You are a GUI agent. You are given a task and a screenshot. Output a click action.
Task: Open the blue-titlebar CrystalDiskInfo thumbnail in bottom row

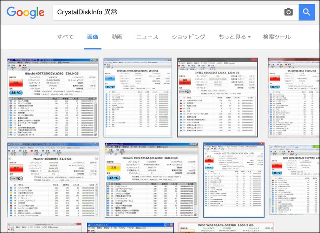130,228
